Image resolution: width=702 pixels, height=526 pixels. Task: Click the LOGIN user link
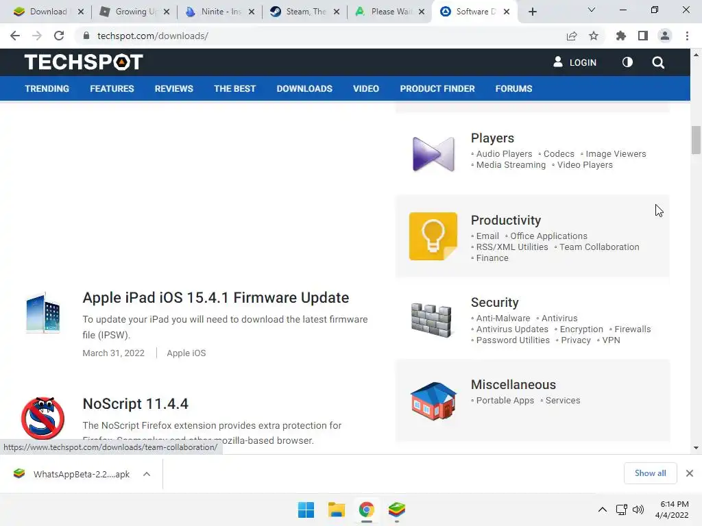[575, 62]
